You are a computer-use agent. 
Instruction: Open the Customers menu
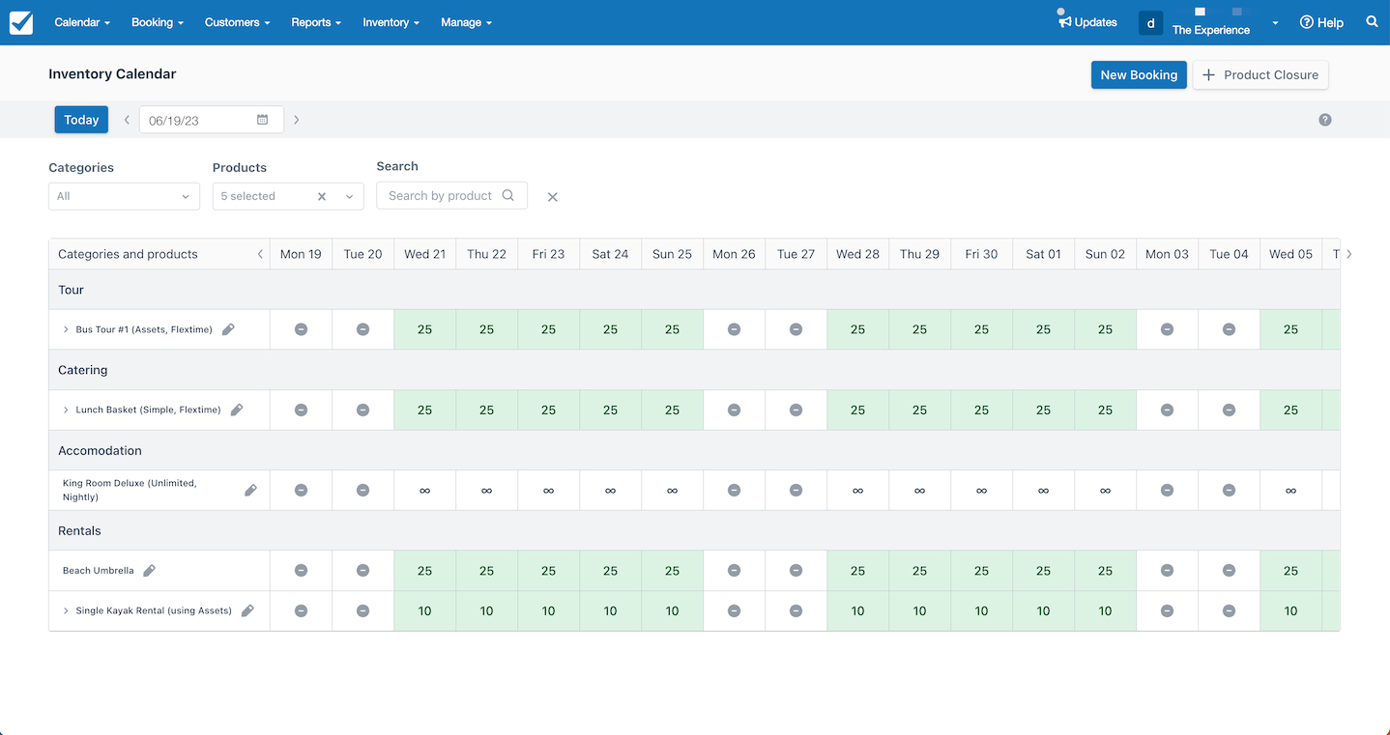tap(237, 22)
